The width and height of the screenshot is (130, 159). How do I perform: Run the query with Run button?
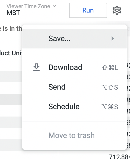pyautogui.click(x=88, y=10)
